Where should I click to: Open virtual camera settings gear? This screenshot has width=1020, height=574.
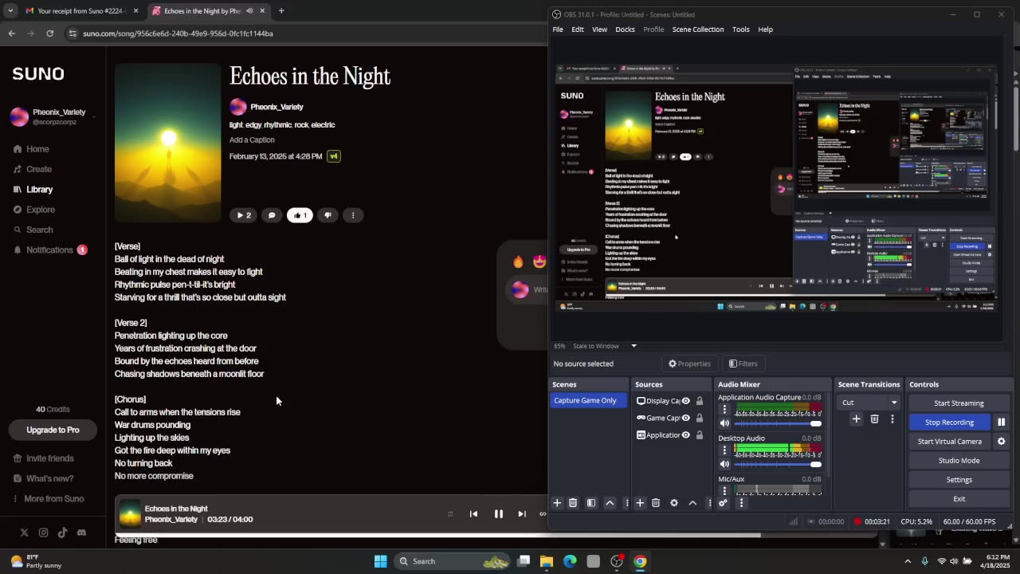[x=1001, y=442]
